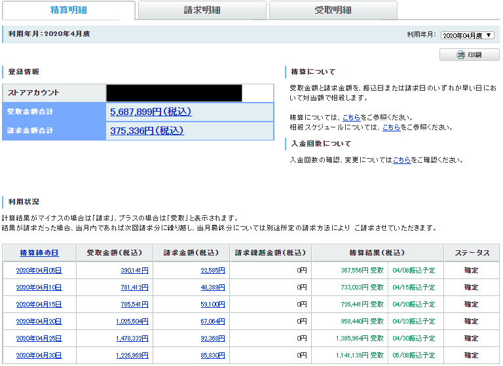Open the 390,141円 receipt amount link
Image resolution: width=503 pixels, height=366 pixels.
(x=134, y=271)
